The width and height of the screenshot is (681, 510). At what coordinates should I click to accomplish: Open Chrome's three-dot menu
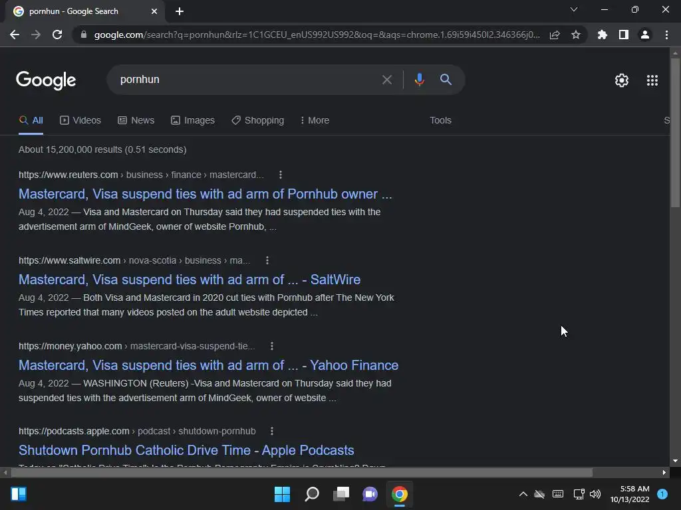[666, 35]
